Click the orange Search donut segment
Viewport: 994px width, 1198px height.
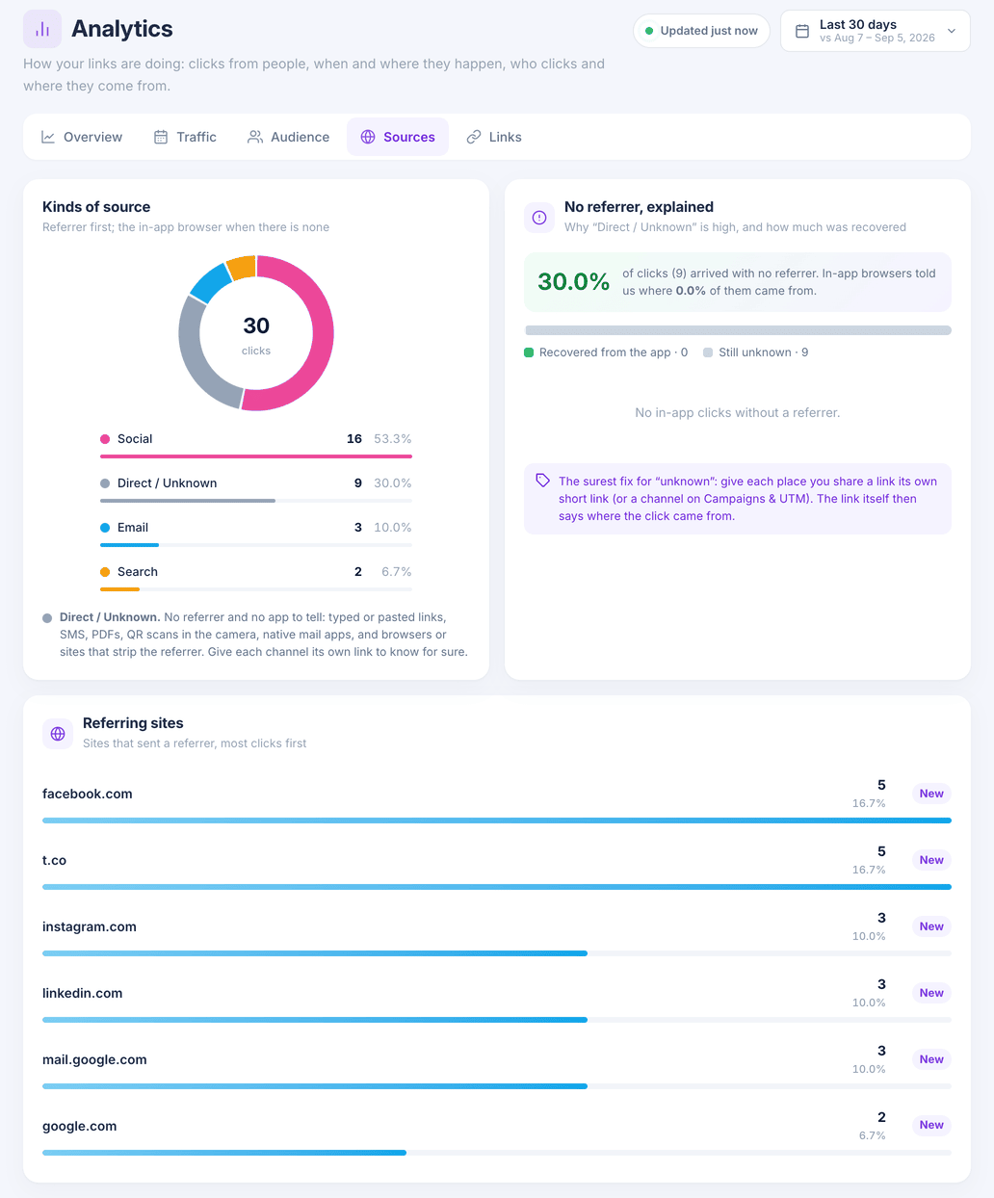[x=242, y=267]
